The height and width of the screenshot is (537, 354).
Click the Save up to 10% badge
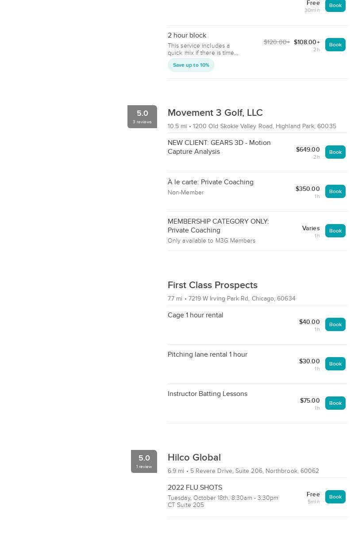point(191,65)
